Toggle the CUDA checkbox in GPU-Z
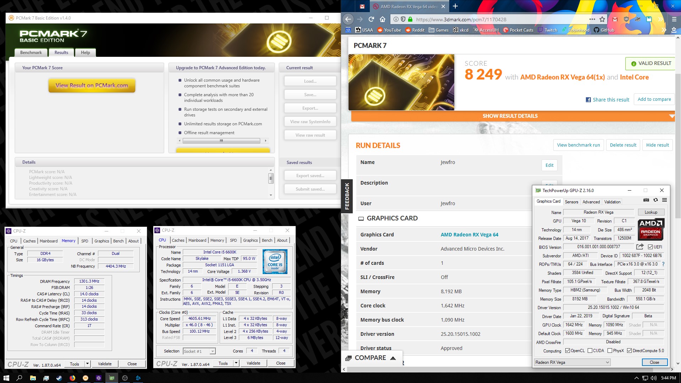 590,351
